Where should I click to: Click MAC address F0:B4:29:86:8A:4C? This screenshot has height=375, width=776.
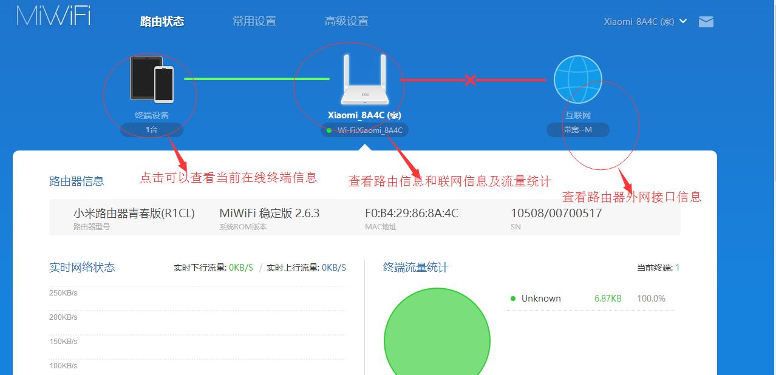coord(412,213)
